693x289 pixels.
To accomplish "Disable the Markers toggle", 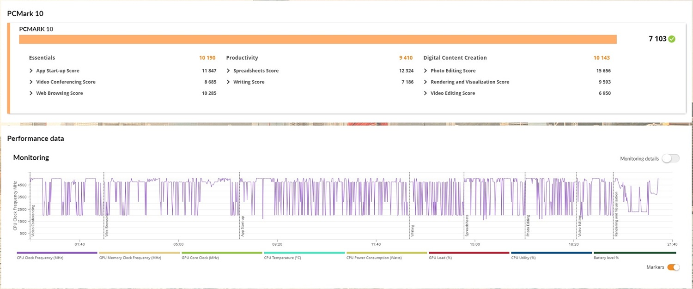I will [673, 267].
